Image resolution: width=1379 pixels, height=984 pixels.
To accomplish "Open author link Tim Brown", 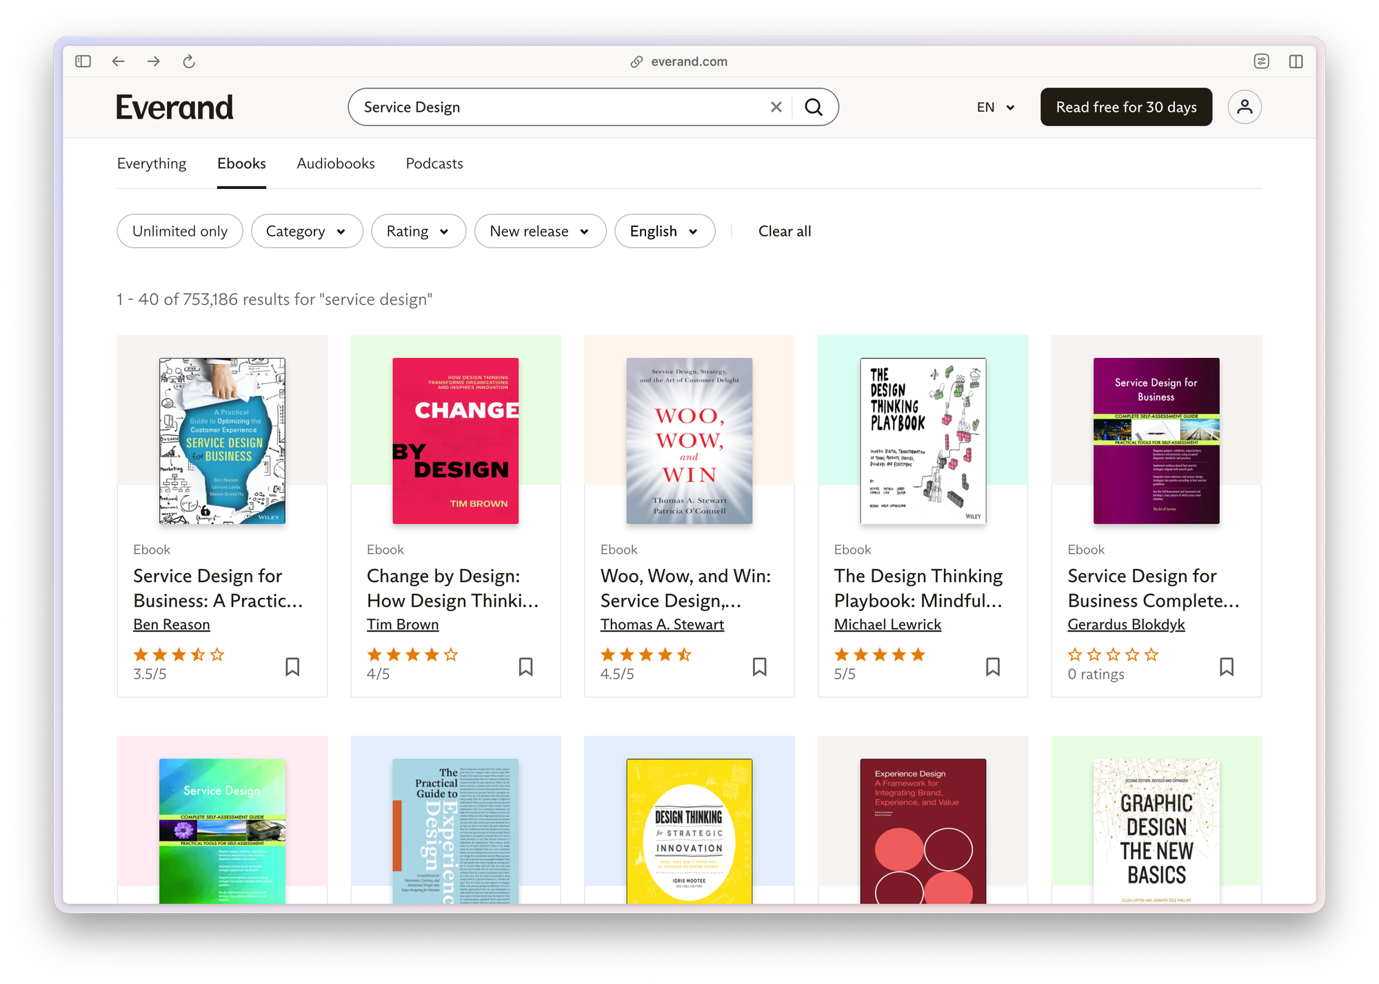I will (x=403, y=624).
